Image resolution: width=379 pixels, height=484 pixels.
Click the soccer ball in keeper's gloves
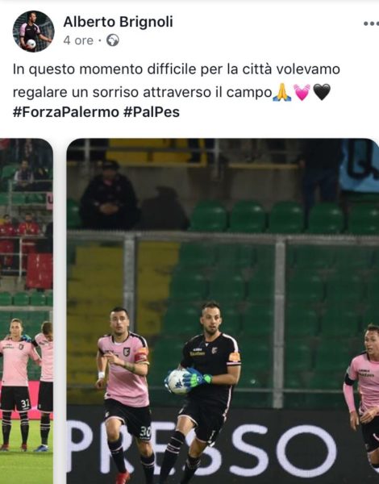click(x=178, y=382)
